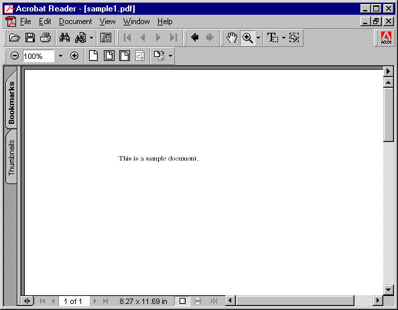Viewport: 398px width, 310px height.
Task: Switch to the Thumbnails tab
Action: coord(11,157)
